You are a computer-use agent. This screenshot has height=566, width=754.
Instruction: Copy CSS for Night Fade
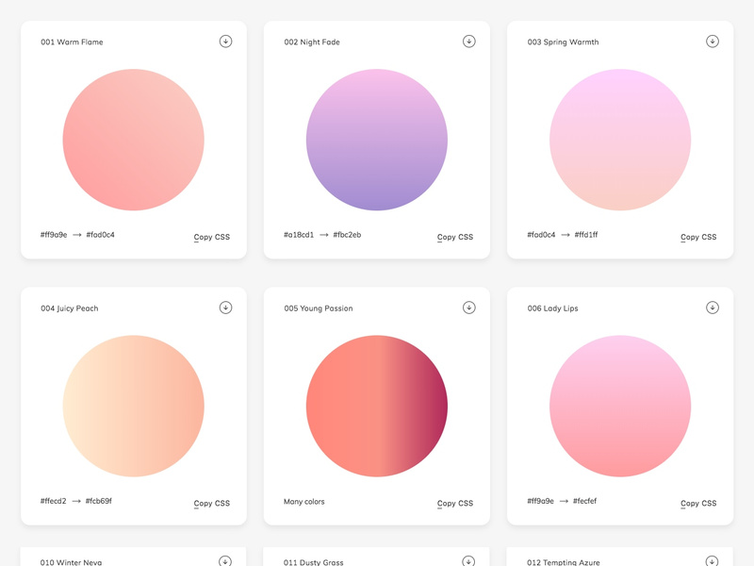click(455, 237)
